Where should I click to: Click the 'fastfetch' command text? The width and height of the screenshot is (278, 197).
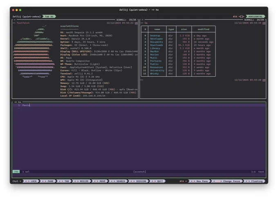(x=23, y=23)
